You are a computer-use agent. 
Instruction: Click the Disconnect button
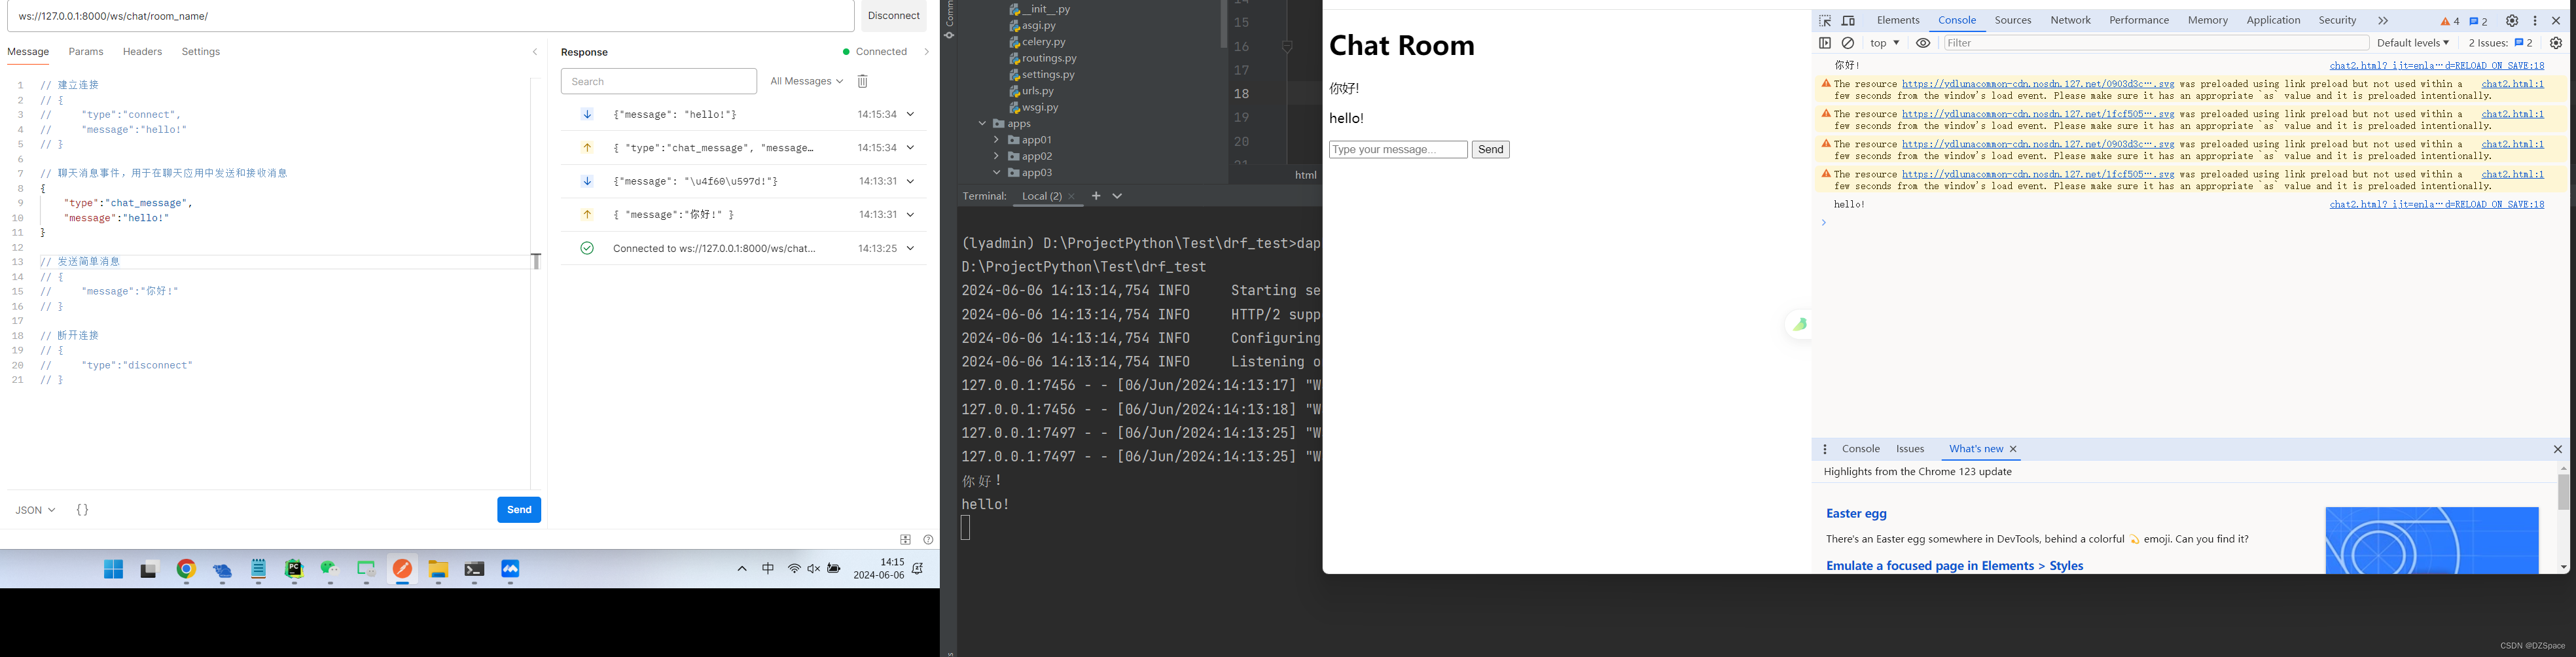tap(894, 15)
